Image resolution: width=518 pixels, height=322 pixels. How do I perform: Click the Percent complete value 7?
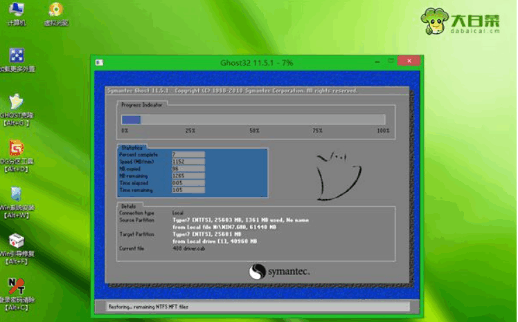point(188,154)
